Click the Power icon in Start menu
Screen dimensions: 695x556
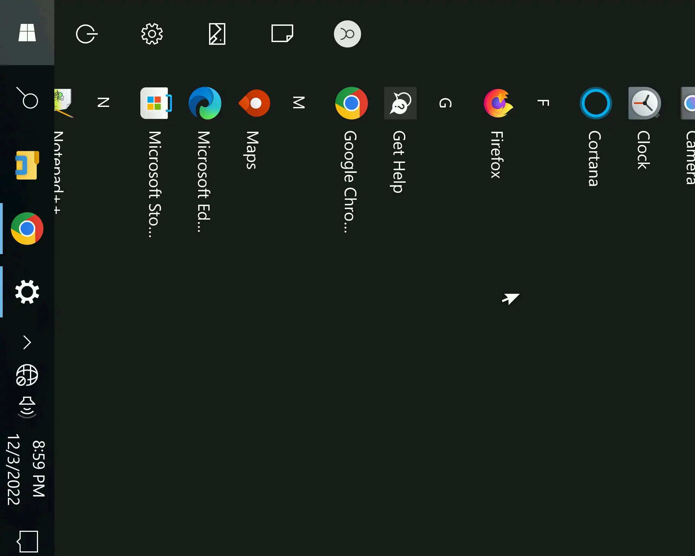tap(86, 34)
